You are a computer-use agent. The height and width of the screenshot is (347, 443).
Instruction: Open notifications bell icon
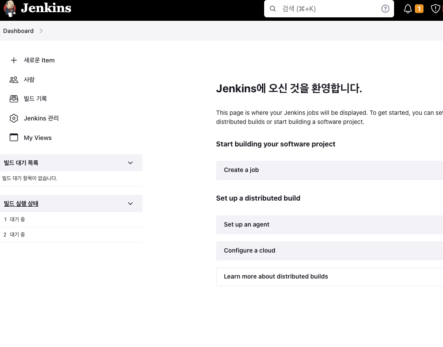click(407, 9)
